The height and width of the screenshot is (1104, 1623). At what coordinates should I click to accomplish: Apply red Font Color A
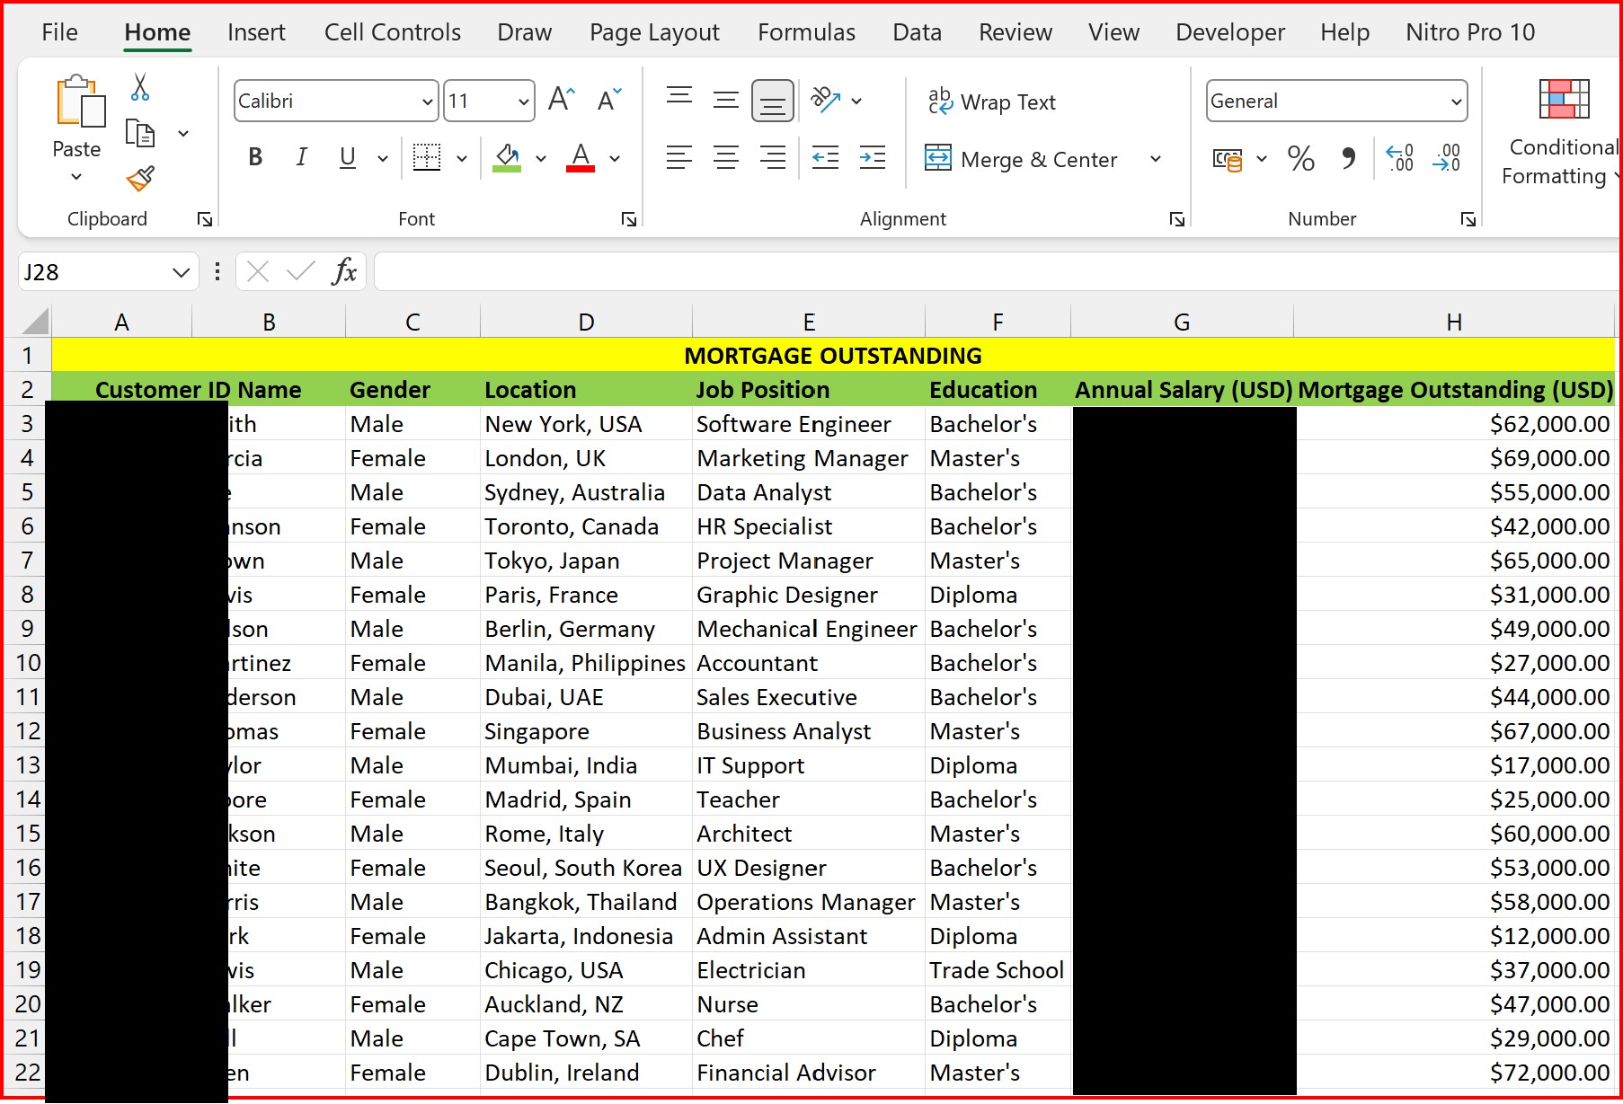[x=581, y=158]
